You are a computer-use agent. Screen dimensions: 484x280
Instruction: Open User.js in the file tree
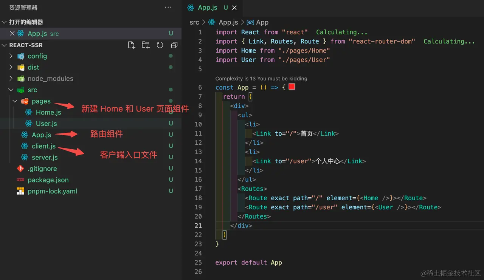coord(47,124)
